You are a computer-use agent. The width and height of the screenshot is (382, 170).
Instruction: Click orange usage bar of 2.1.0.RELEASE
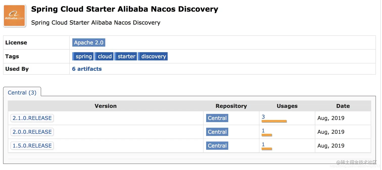pyautogui.click(x=274, y=121)
